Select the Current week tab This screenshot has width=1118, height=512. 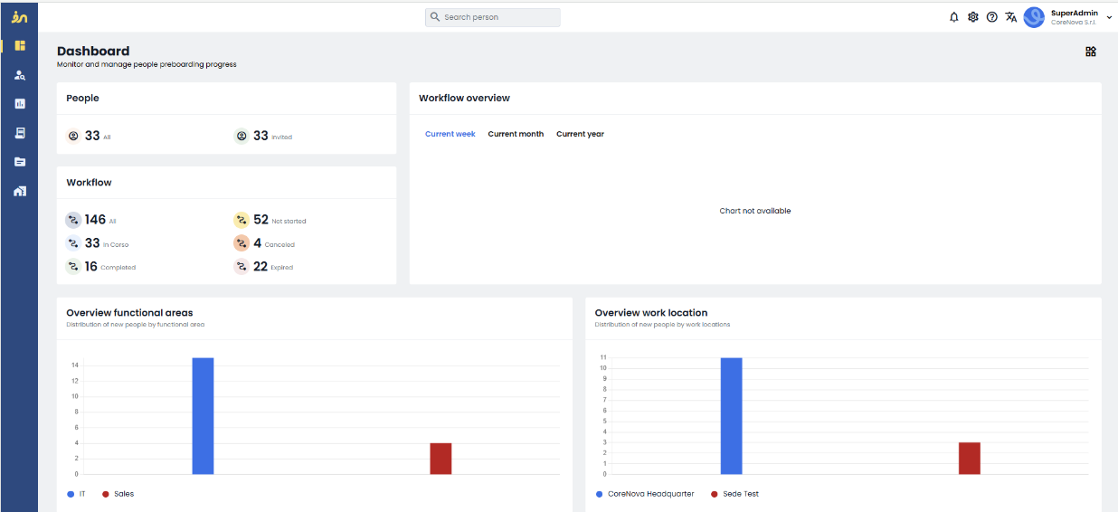click(450, 134)
